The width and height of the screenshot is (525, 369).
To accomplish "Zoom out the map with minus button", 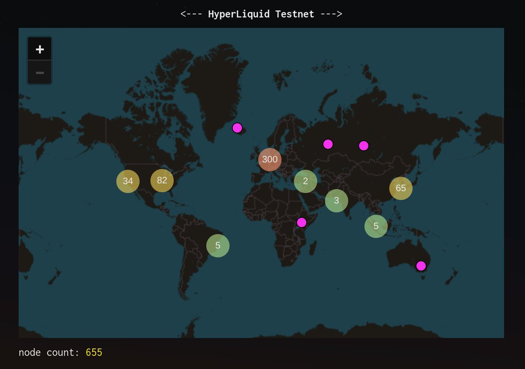I will [40, 72].
